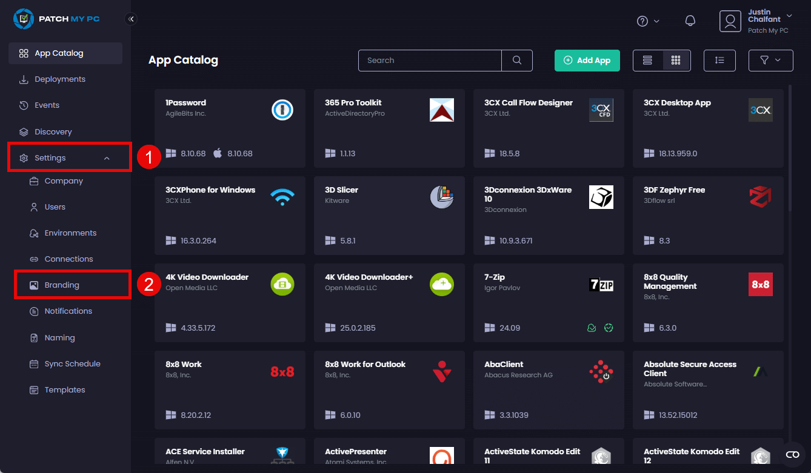Open the help menu dropdown

(x=647, y=21)
